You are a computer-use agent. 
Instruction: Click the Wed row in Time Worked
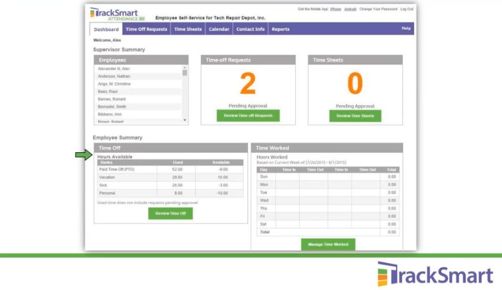click(x=328, y=201)
